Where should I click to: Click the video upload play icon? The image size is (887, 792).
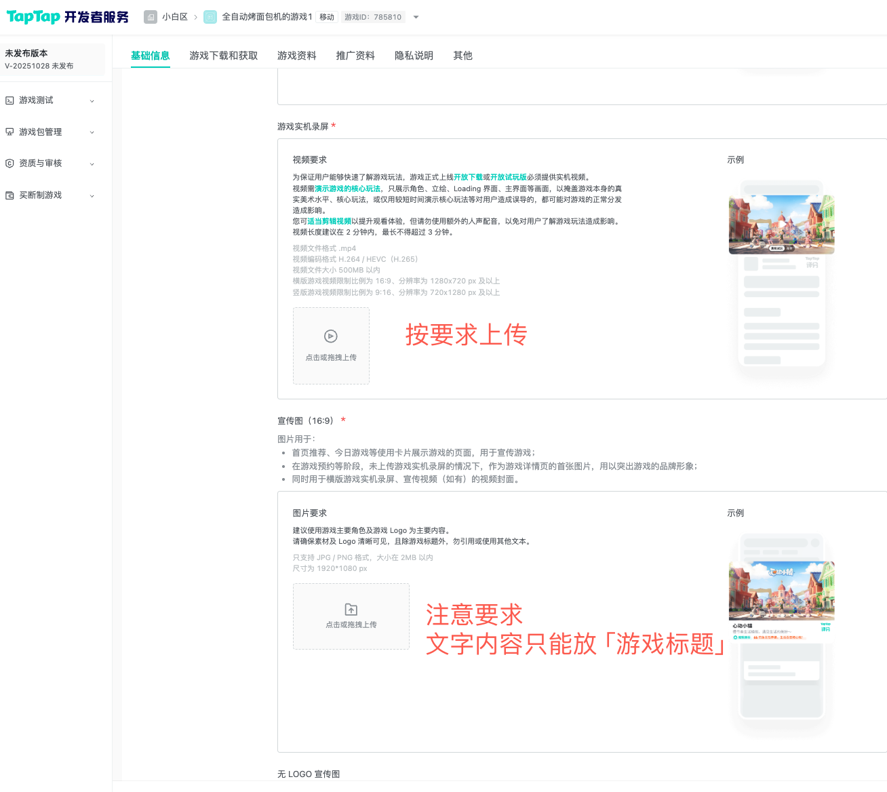click(x=331, y=336)
